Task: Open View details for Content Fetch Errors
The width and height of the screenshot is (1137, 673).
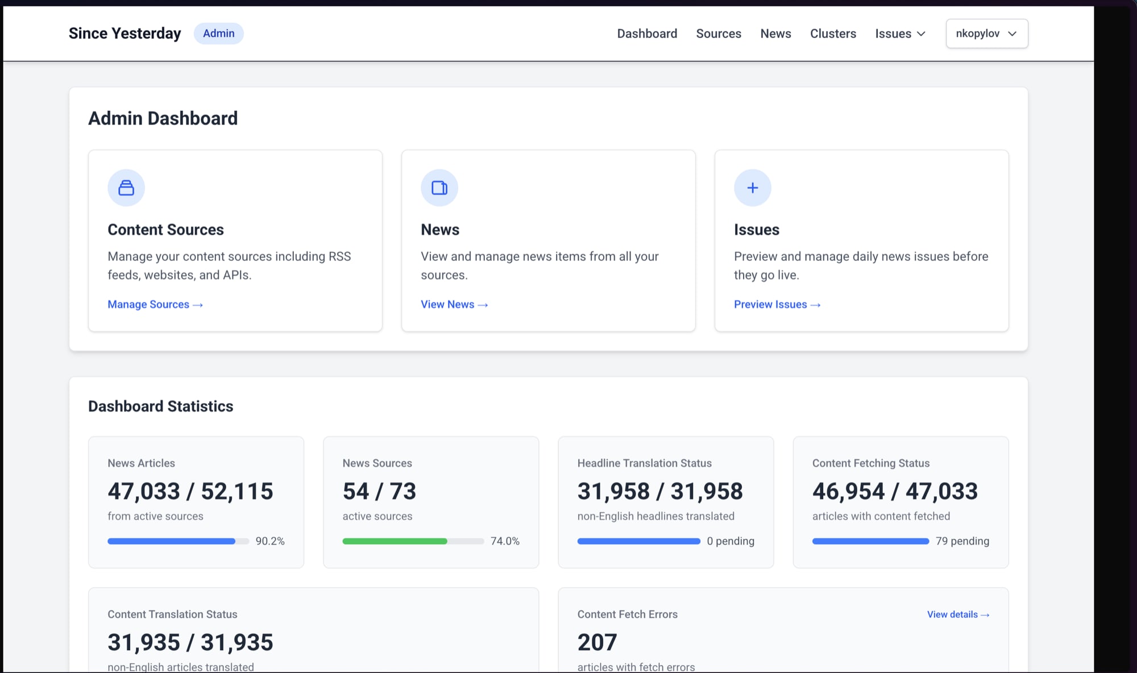Action: coord(958,614)
